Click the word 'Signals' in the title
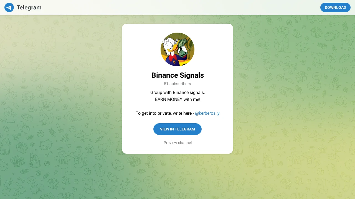355x199 pixels. tap(192, 75)
